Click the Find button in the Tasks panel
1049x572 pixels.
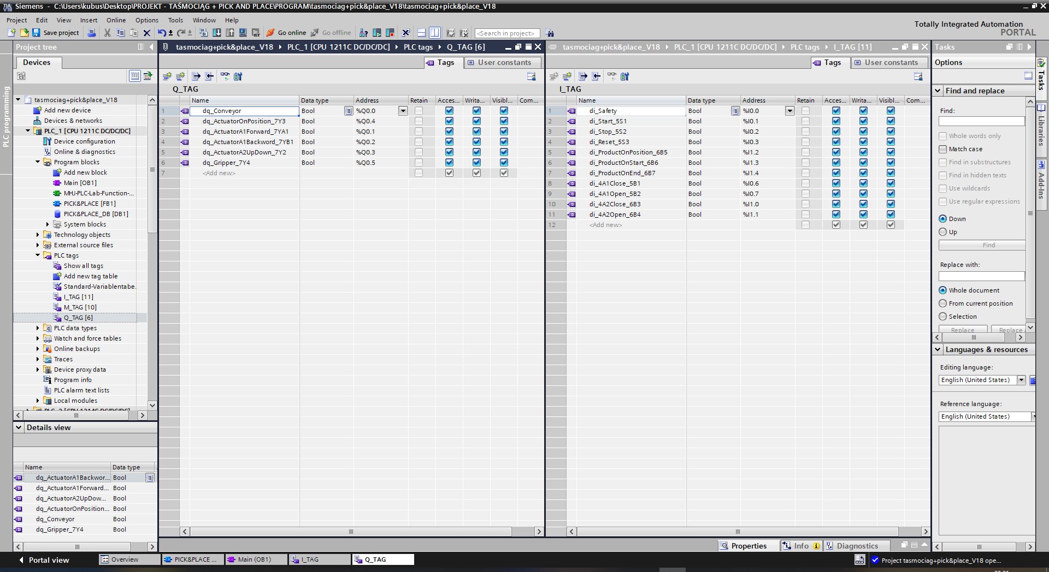pyautogui.click(x=982, y=245)
